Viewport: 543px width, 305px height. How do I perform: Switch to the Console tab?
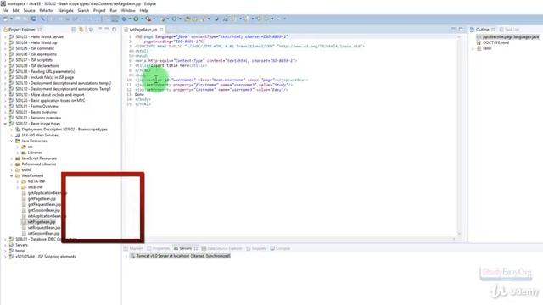pos(280,248)
